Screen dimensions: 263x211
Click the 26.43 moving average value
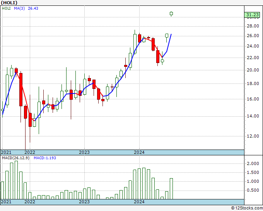[x=33, y=8]
